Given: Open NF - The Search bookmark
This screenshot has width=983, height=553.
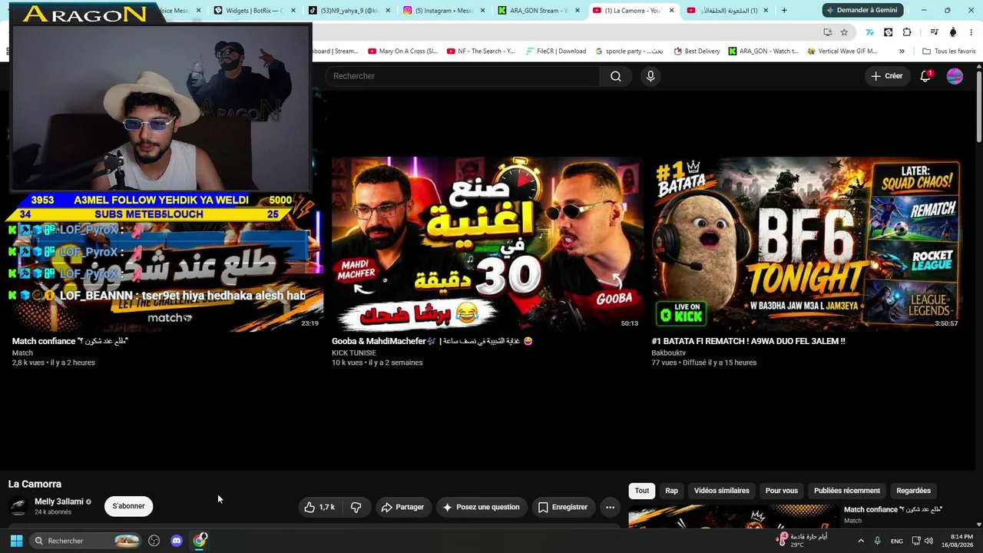Looking at the screenshot, I should click(x=481, y=51).
